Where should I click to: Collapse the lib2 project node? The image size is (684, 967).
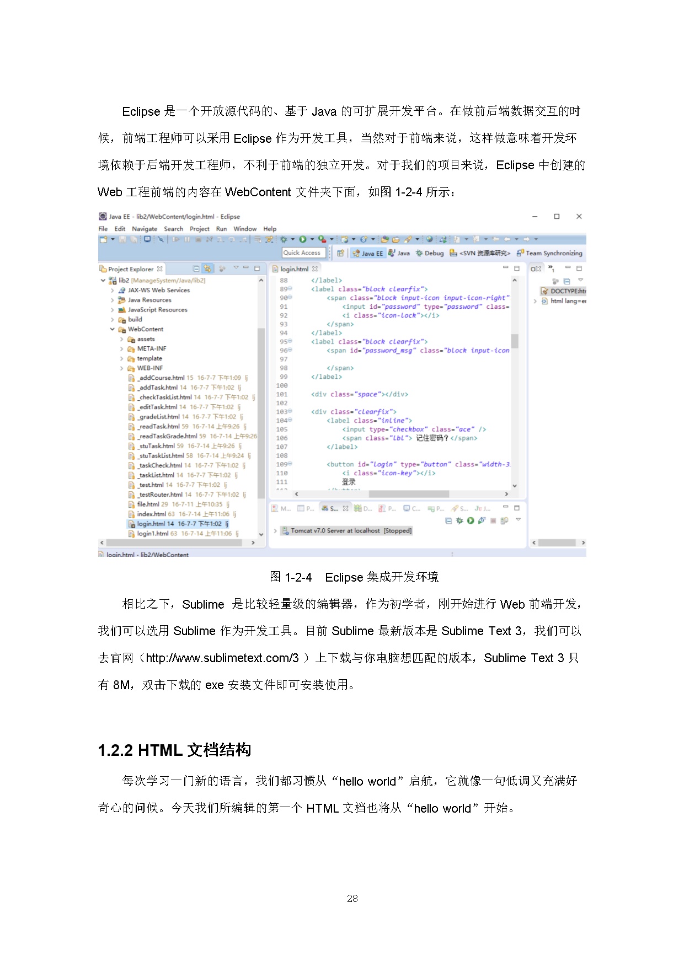pos(103,280)
